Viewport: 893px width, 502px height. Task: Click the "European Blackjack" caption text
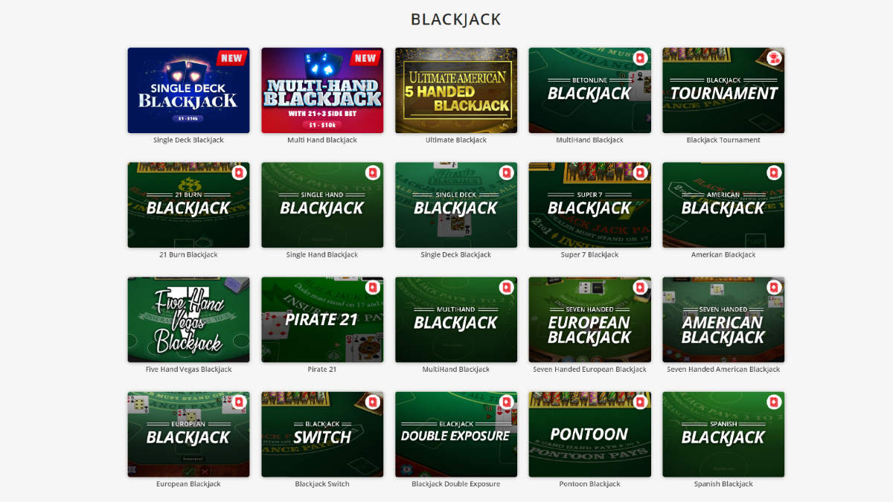click(188, 483)
